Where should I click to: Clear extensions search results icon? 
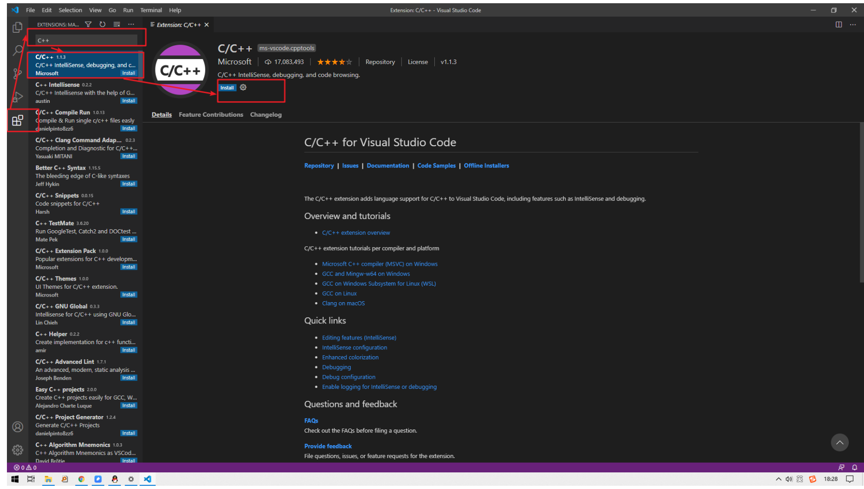(x=117, y=24)
